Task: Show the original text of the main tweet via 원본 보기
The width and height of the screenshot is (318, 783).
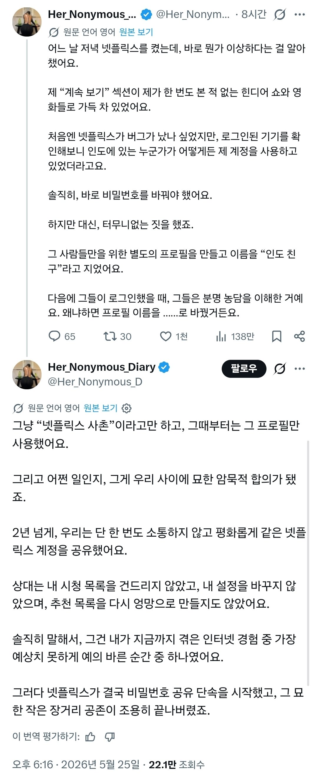Action: click(100, 408)
